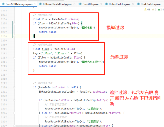Click 'BDFaceOcclusion' type on line 1221
This screenshot has width=164, height=127.
tap(50, 92)
